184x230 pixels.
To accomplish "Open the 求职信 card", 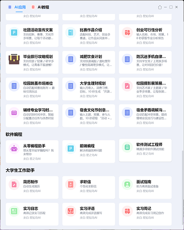I will pos(89,187).
